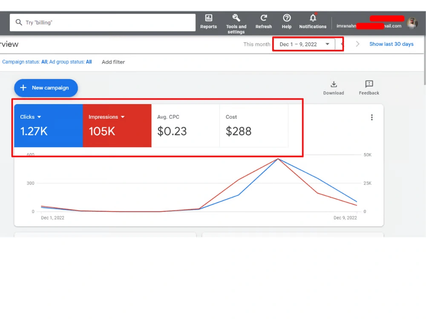Open the chart card three-dot menu
Viewport: 426px width, 319px height.
(371, 117)
